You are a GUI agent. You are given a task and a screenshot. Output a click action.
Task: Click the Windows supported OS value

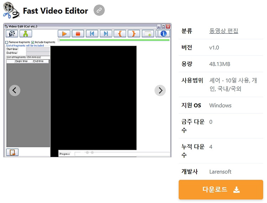point(220,105)
